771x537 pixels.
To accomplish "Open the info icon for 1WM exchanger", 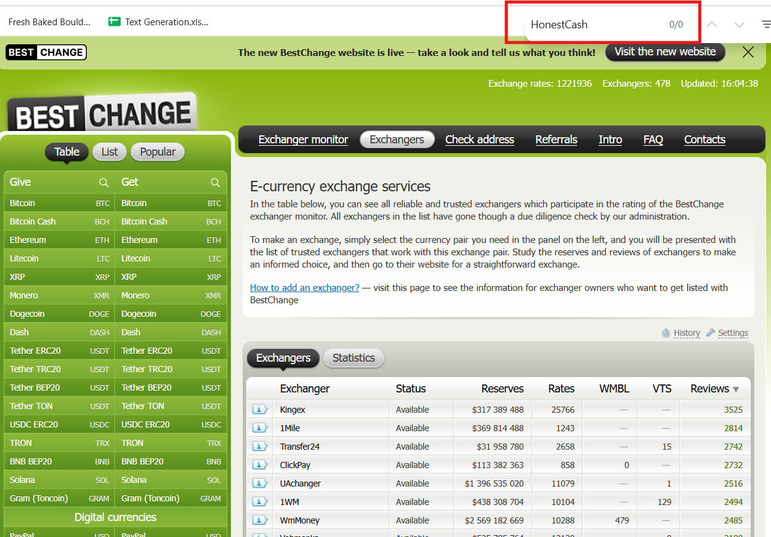I will [x=260, y=502].
